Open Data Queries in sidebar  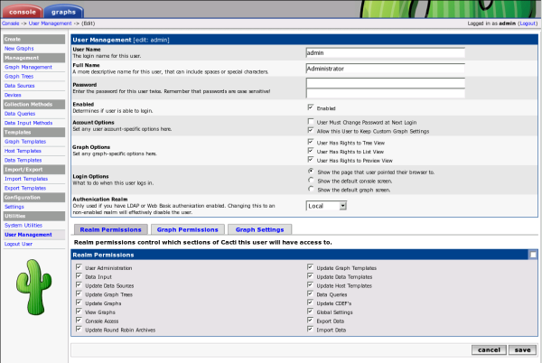point(20,114)
